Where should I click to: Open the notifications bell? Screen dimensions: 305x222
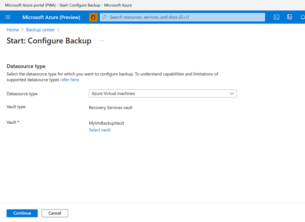303,17
